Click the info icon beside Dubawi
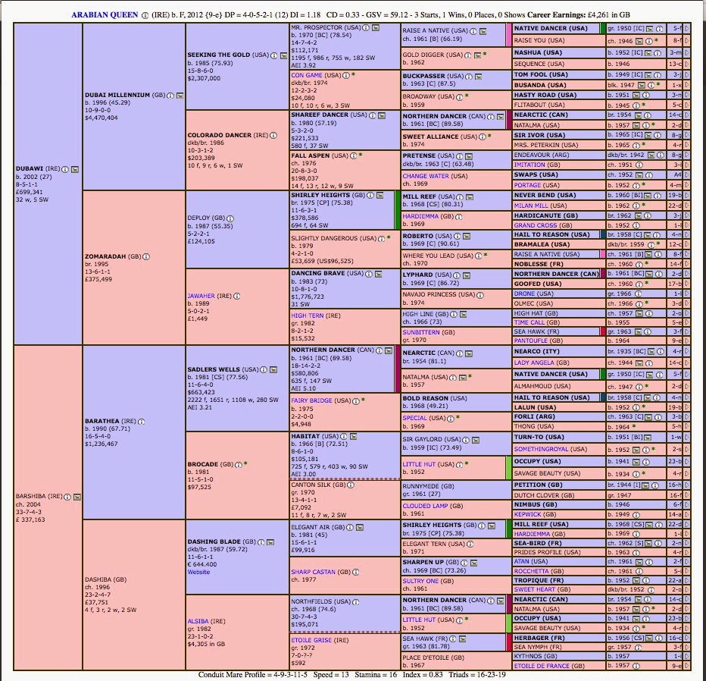The width and height of the screenshot is (706, 681). pyautogui.click(x=65, y=169)
